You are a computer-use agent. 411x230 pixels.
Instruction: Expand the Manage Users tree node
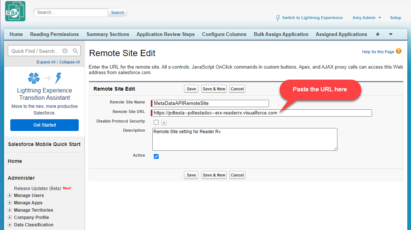tap(10, 196)
